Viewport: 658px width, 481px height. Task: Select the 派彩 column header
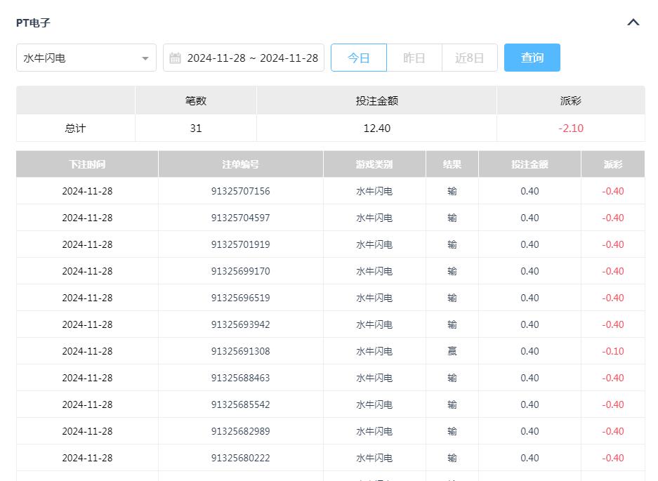[x=613, y=164]
